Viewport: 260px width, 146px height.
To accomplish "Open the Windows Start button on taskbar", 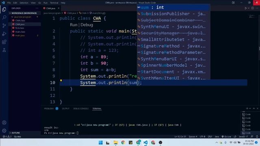I will (x=100, y=142).
